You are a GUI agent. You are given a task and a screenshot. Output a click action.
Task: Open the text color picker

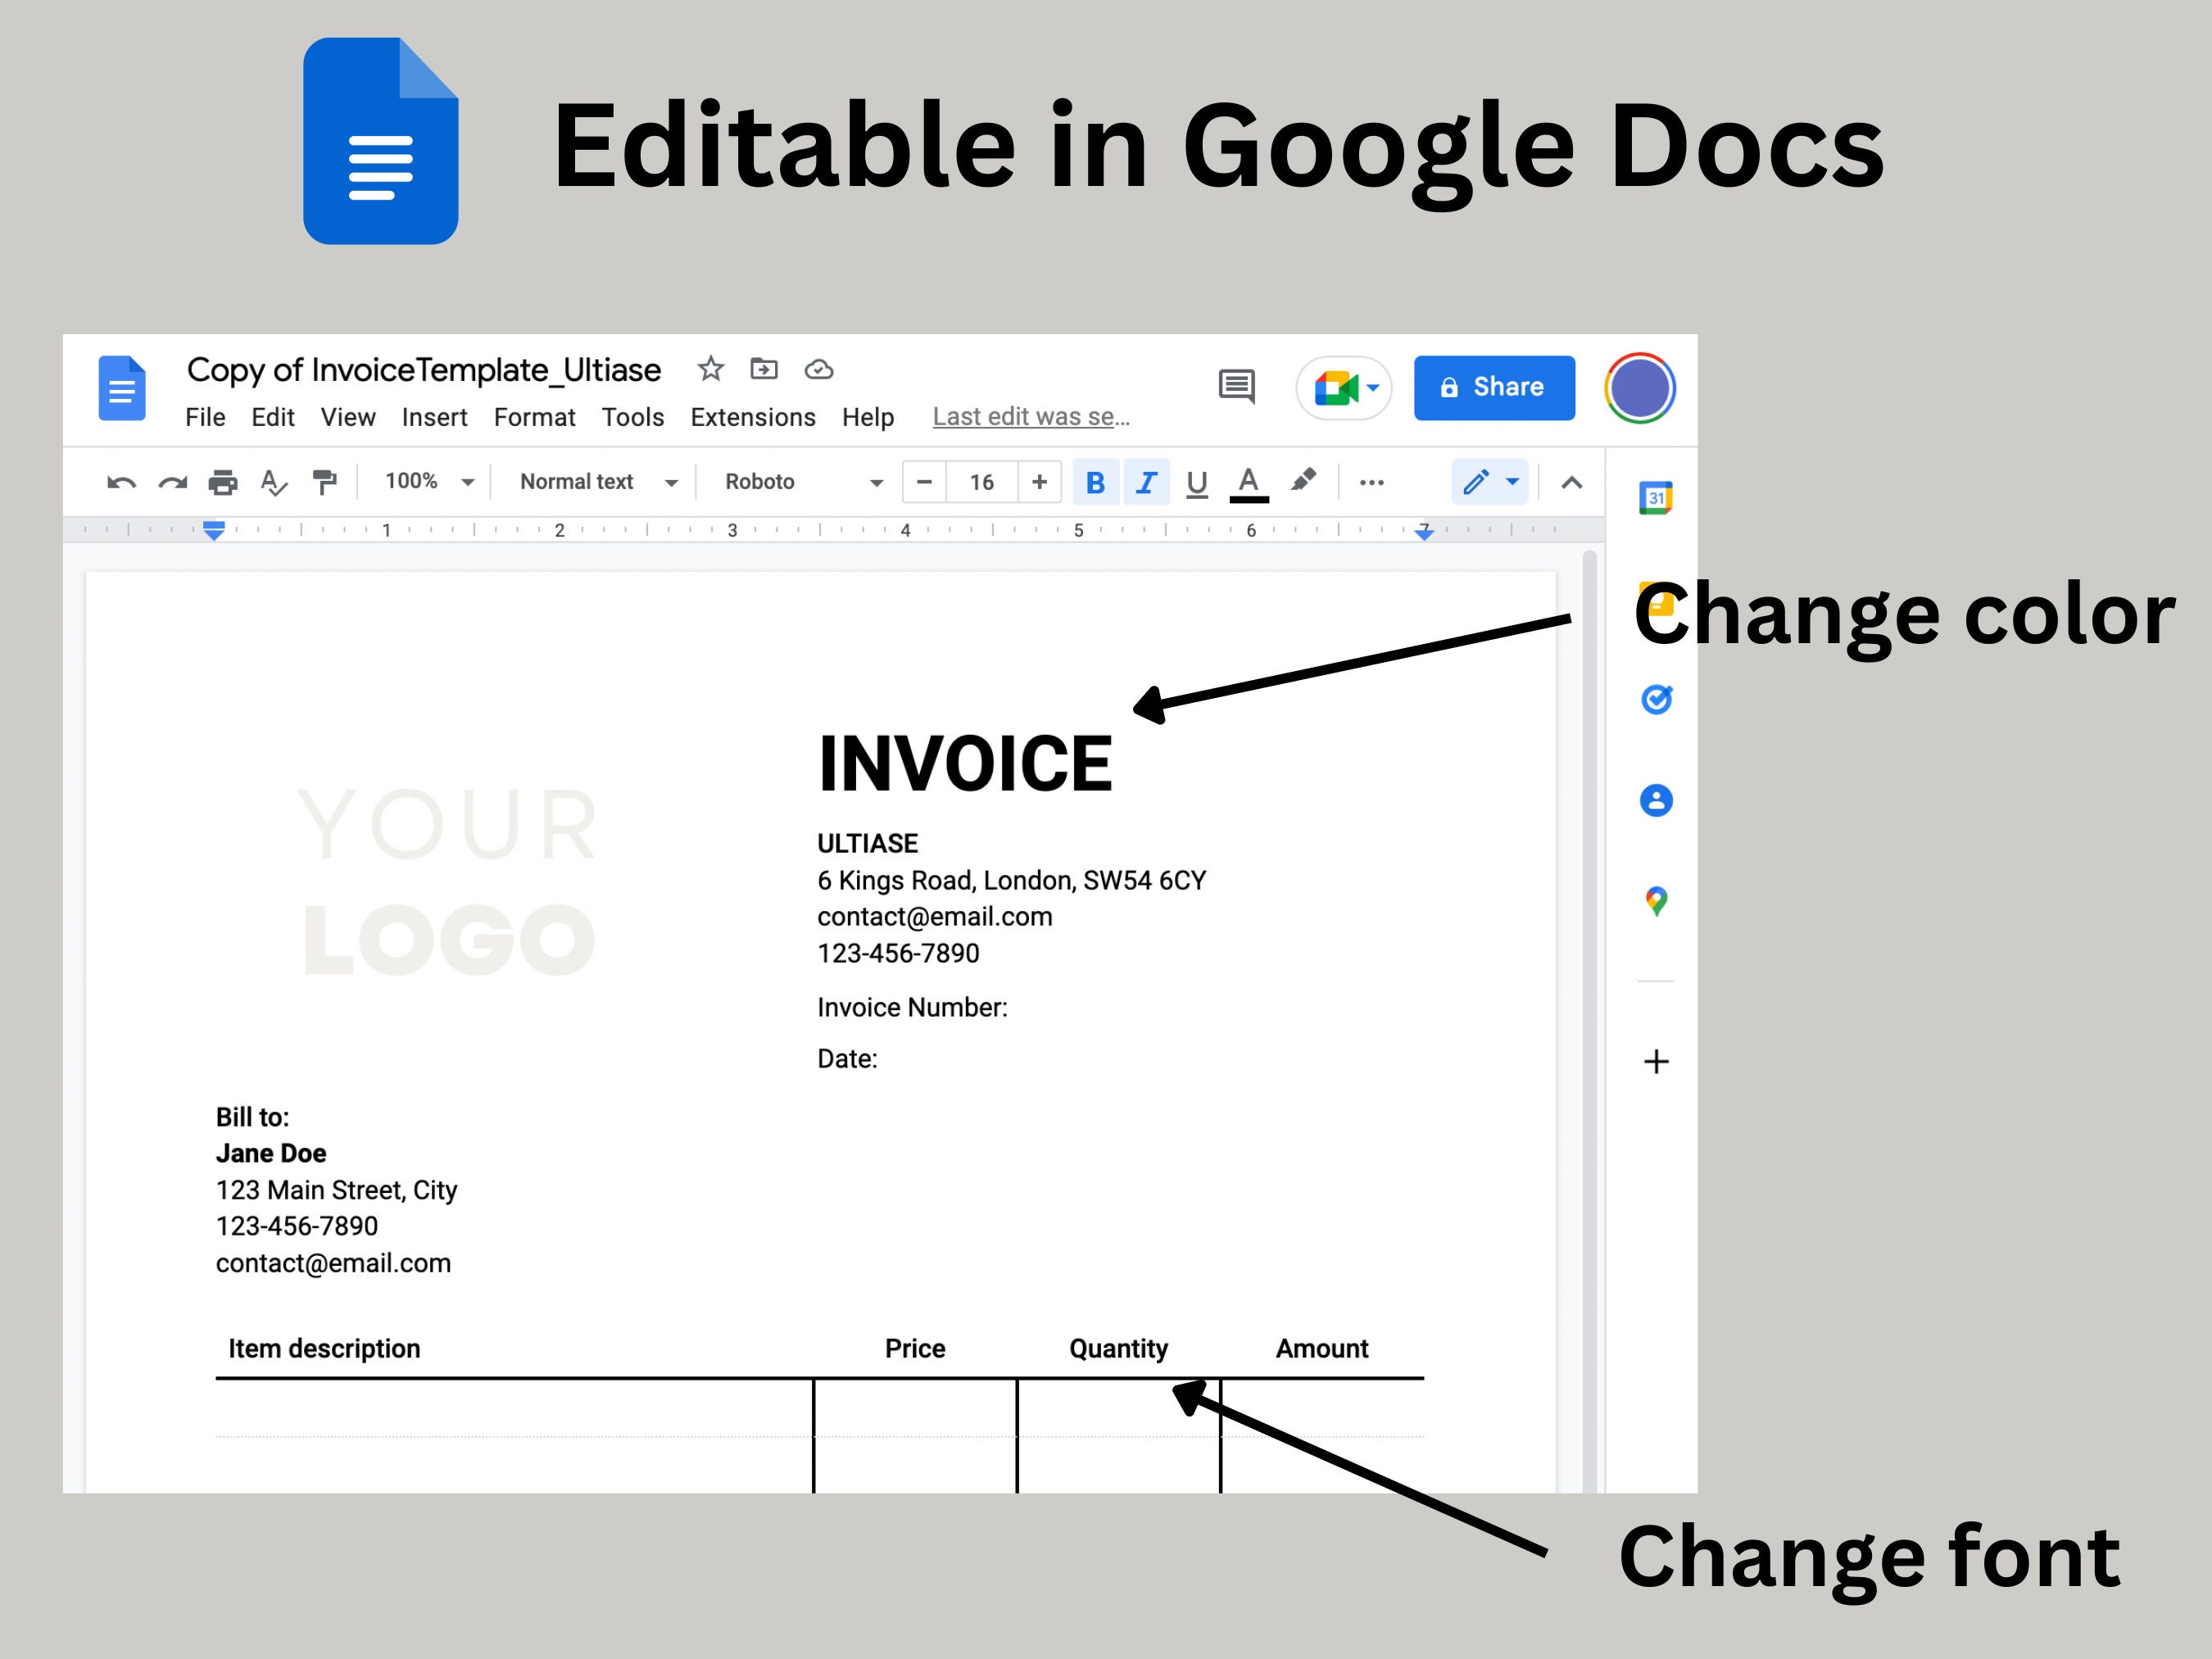[1249, 484]
